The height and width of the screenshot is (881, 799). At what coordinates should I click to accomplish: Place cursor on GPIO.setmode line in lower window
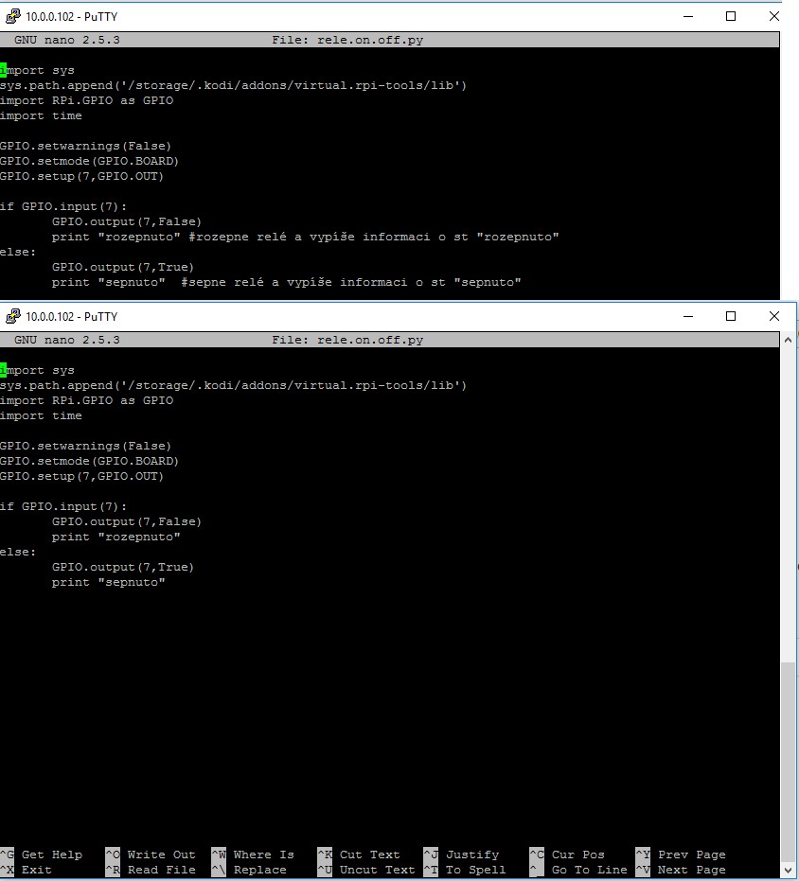(x=89, y=461)
